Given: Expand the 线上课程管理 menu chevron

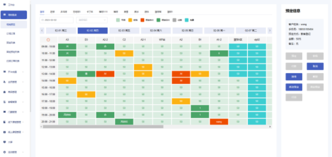Looking at the screenshot, I should pyautogui.click(x=23, y=132).
